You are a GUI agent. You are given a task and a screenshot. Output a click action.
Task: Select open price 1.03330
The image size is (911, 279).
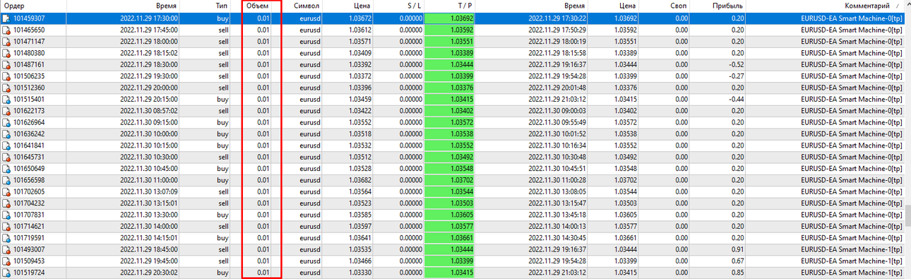click(360, 272)
